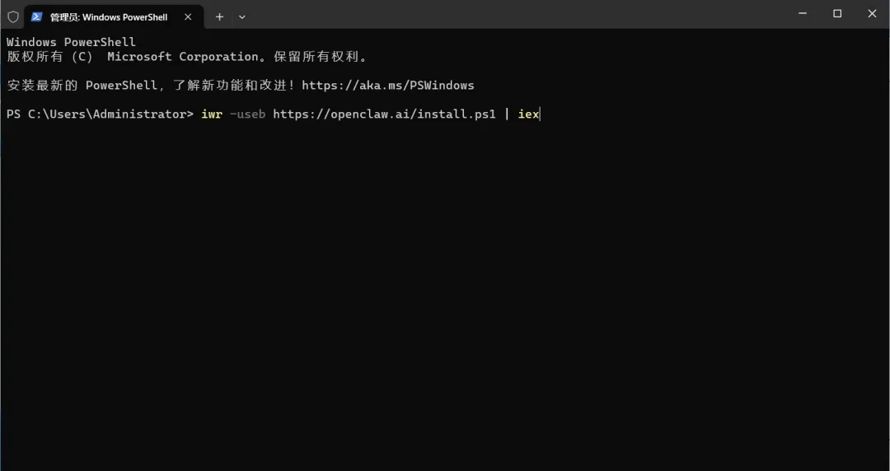Click the empty title bar area

pyautogui.click(x=511, y=15)
